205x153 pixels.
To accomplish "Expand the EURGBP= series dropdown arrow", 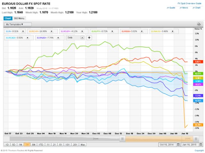I will 82,31.
